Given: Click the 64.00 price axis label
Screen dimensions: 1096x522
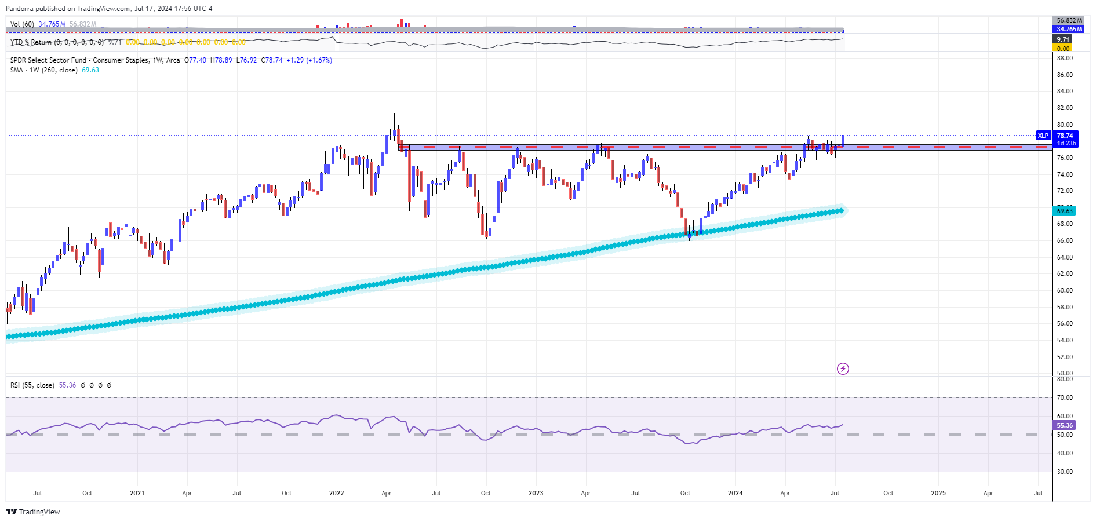Looking at the screenshot, I should click(x=1065, y=257).
